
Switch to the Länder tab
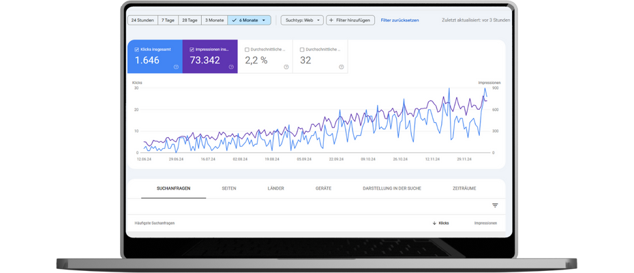(x=276, y=188)
